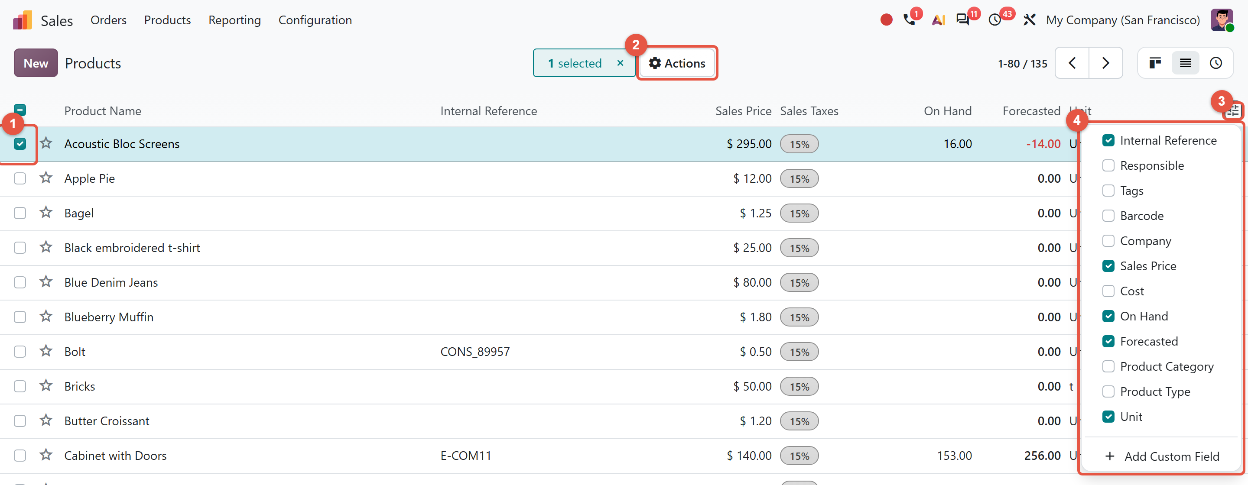The width and height of the screenshot is (1248, 485).
Task: Click the CONS_89957 internal reference cell
Action: (475, 351)
